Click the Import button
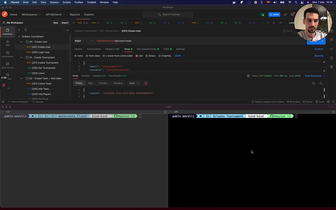This screenshot has height=210, width=336. pyautogui.click(x=65, y=23)
